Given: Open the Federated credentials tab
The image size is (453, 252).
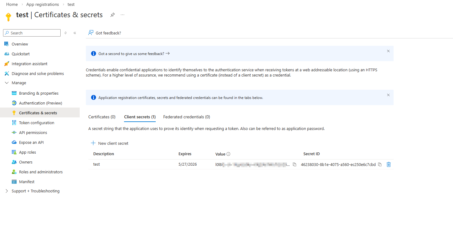Looking at the screenshot, I should pos(186,117).
